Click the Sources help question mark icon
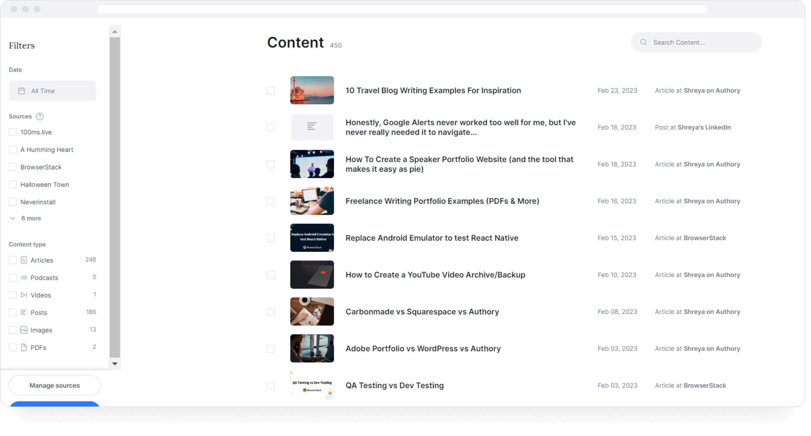 pos(40,116)
